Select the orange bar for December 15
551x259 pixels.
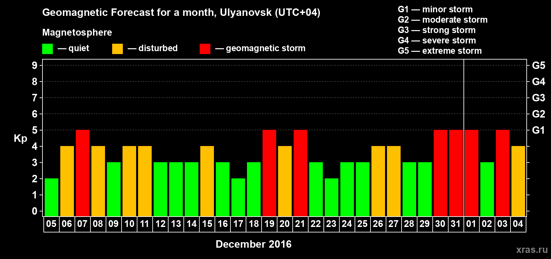tap(207, 181)
